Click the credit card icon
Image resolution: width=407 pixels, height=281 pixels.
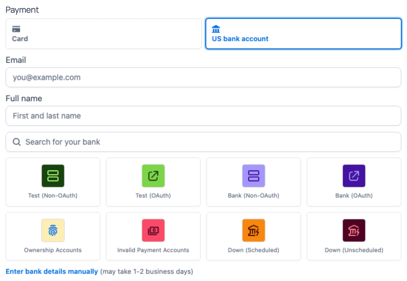click(x=16, y=29)
